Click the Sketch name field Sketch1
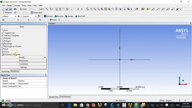The height and width of the screenshot is (108, 192). [x=32, y=81]
